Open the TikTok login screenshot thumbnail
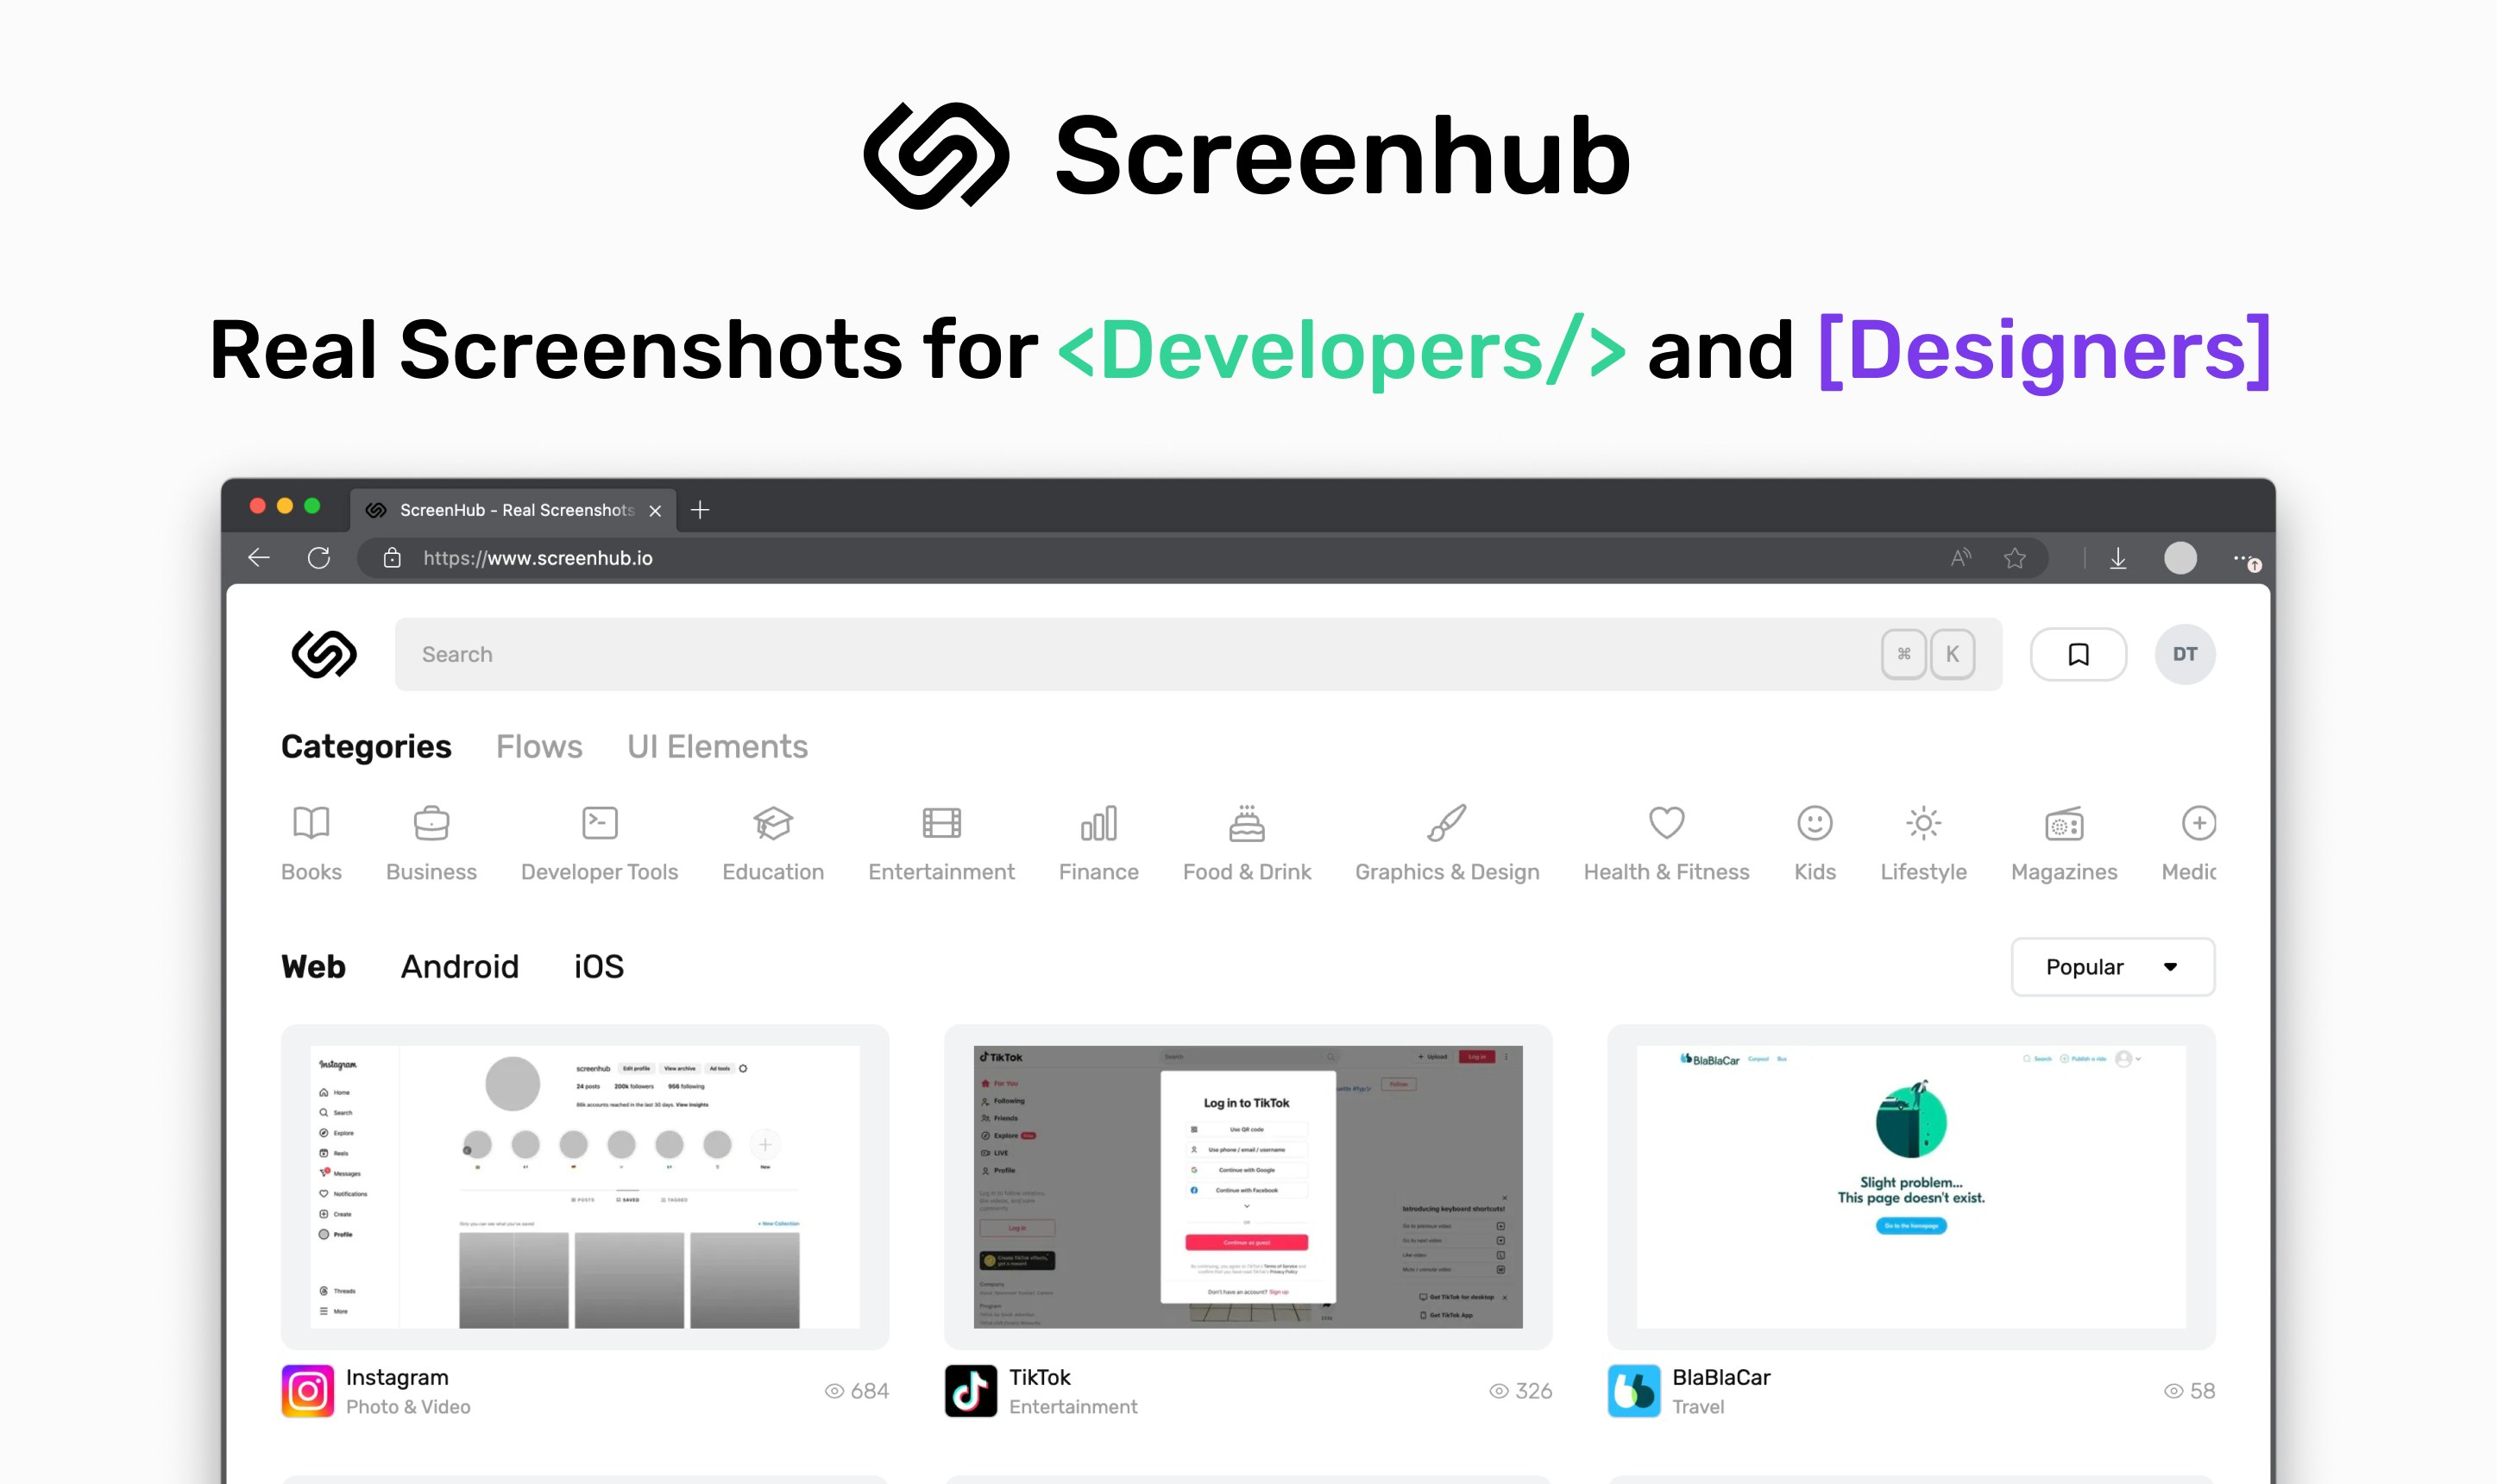Image resolution: width=2497 pixels, height=1484 pixels. coord(1247,1186)
